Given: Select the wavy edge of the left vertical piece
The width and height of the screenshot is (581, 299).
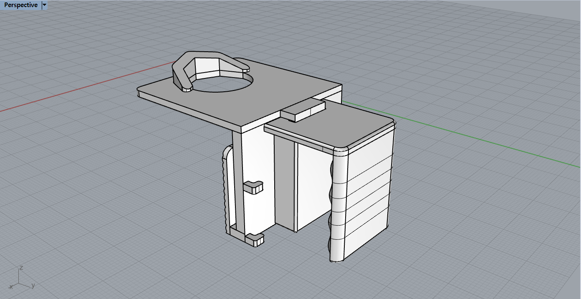Looking at the screenshot, I should [225, 188].
